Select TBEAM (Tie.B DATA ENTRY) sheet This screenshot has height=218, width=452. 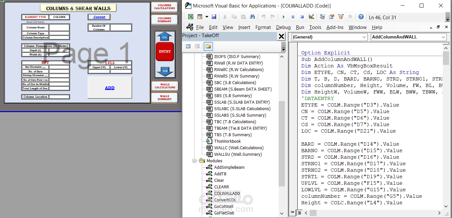(240, 128)
